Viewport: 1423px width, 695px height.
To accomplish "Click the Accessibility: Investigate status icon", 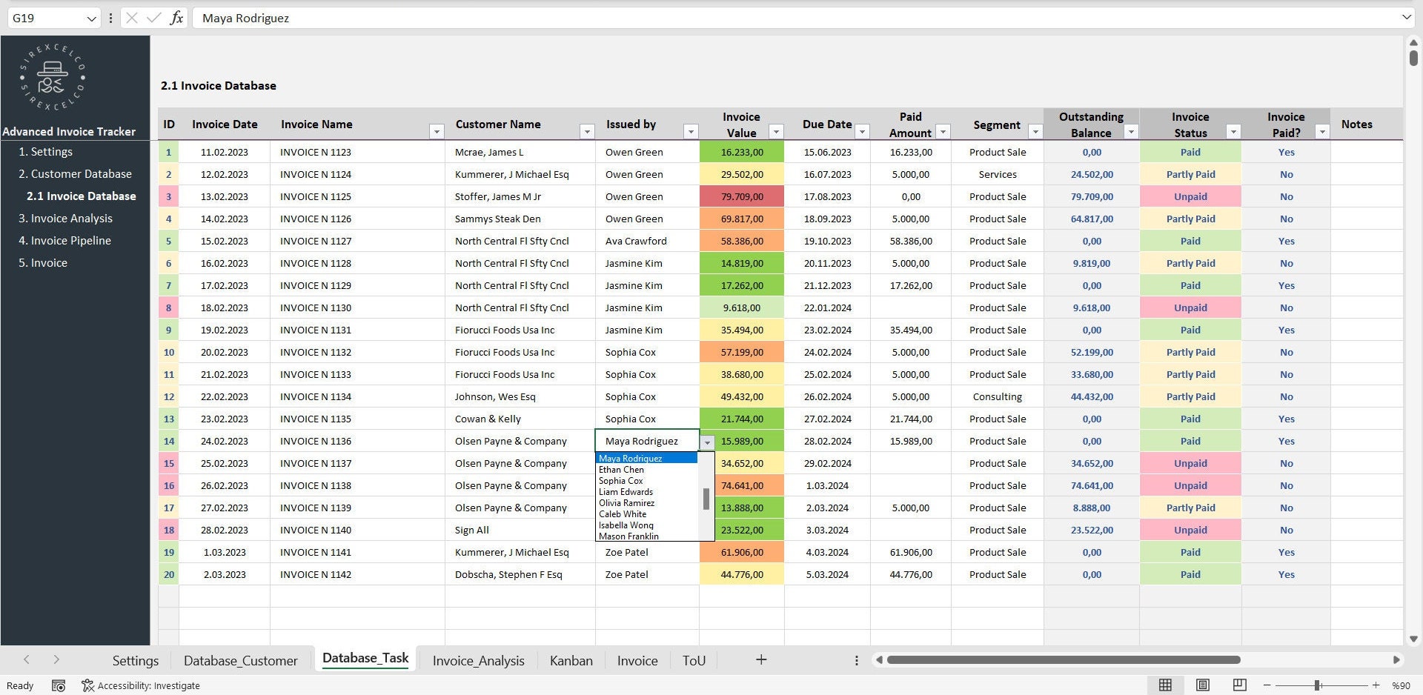I will click(141, 685).
